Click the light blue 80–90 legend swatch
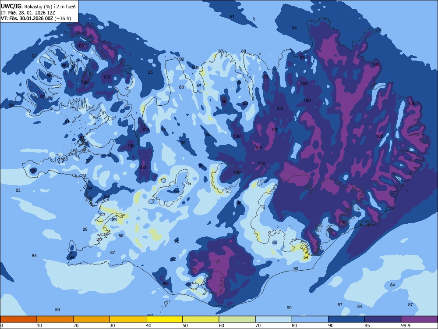The image size is (438, 329). [x=310, y=319]
